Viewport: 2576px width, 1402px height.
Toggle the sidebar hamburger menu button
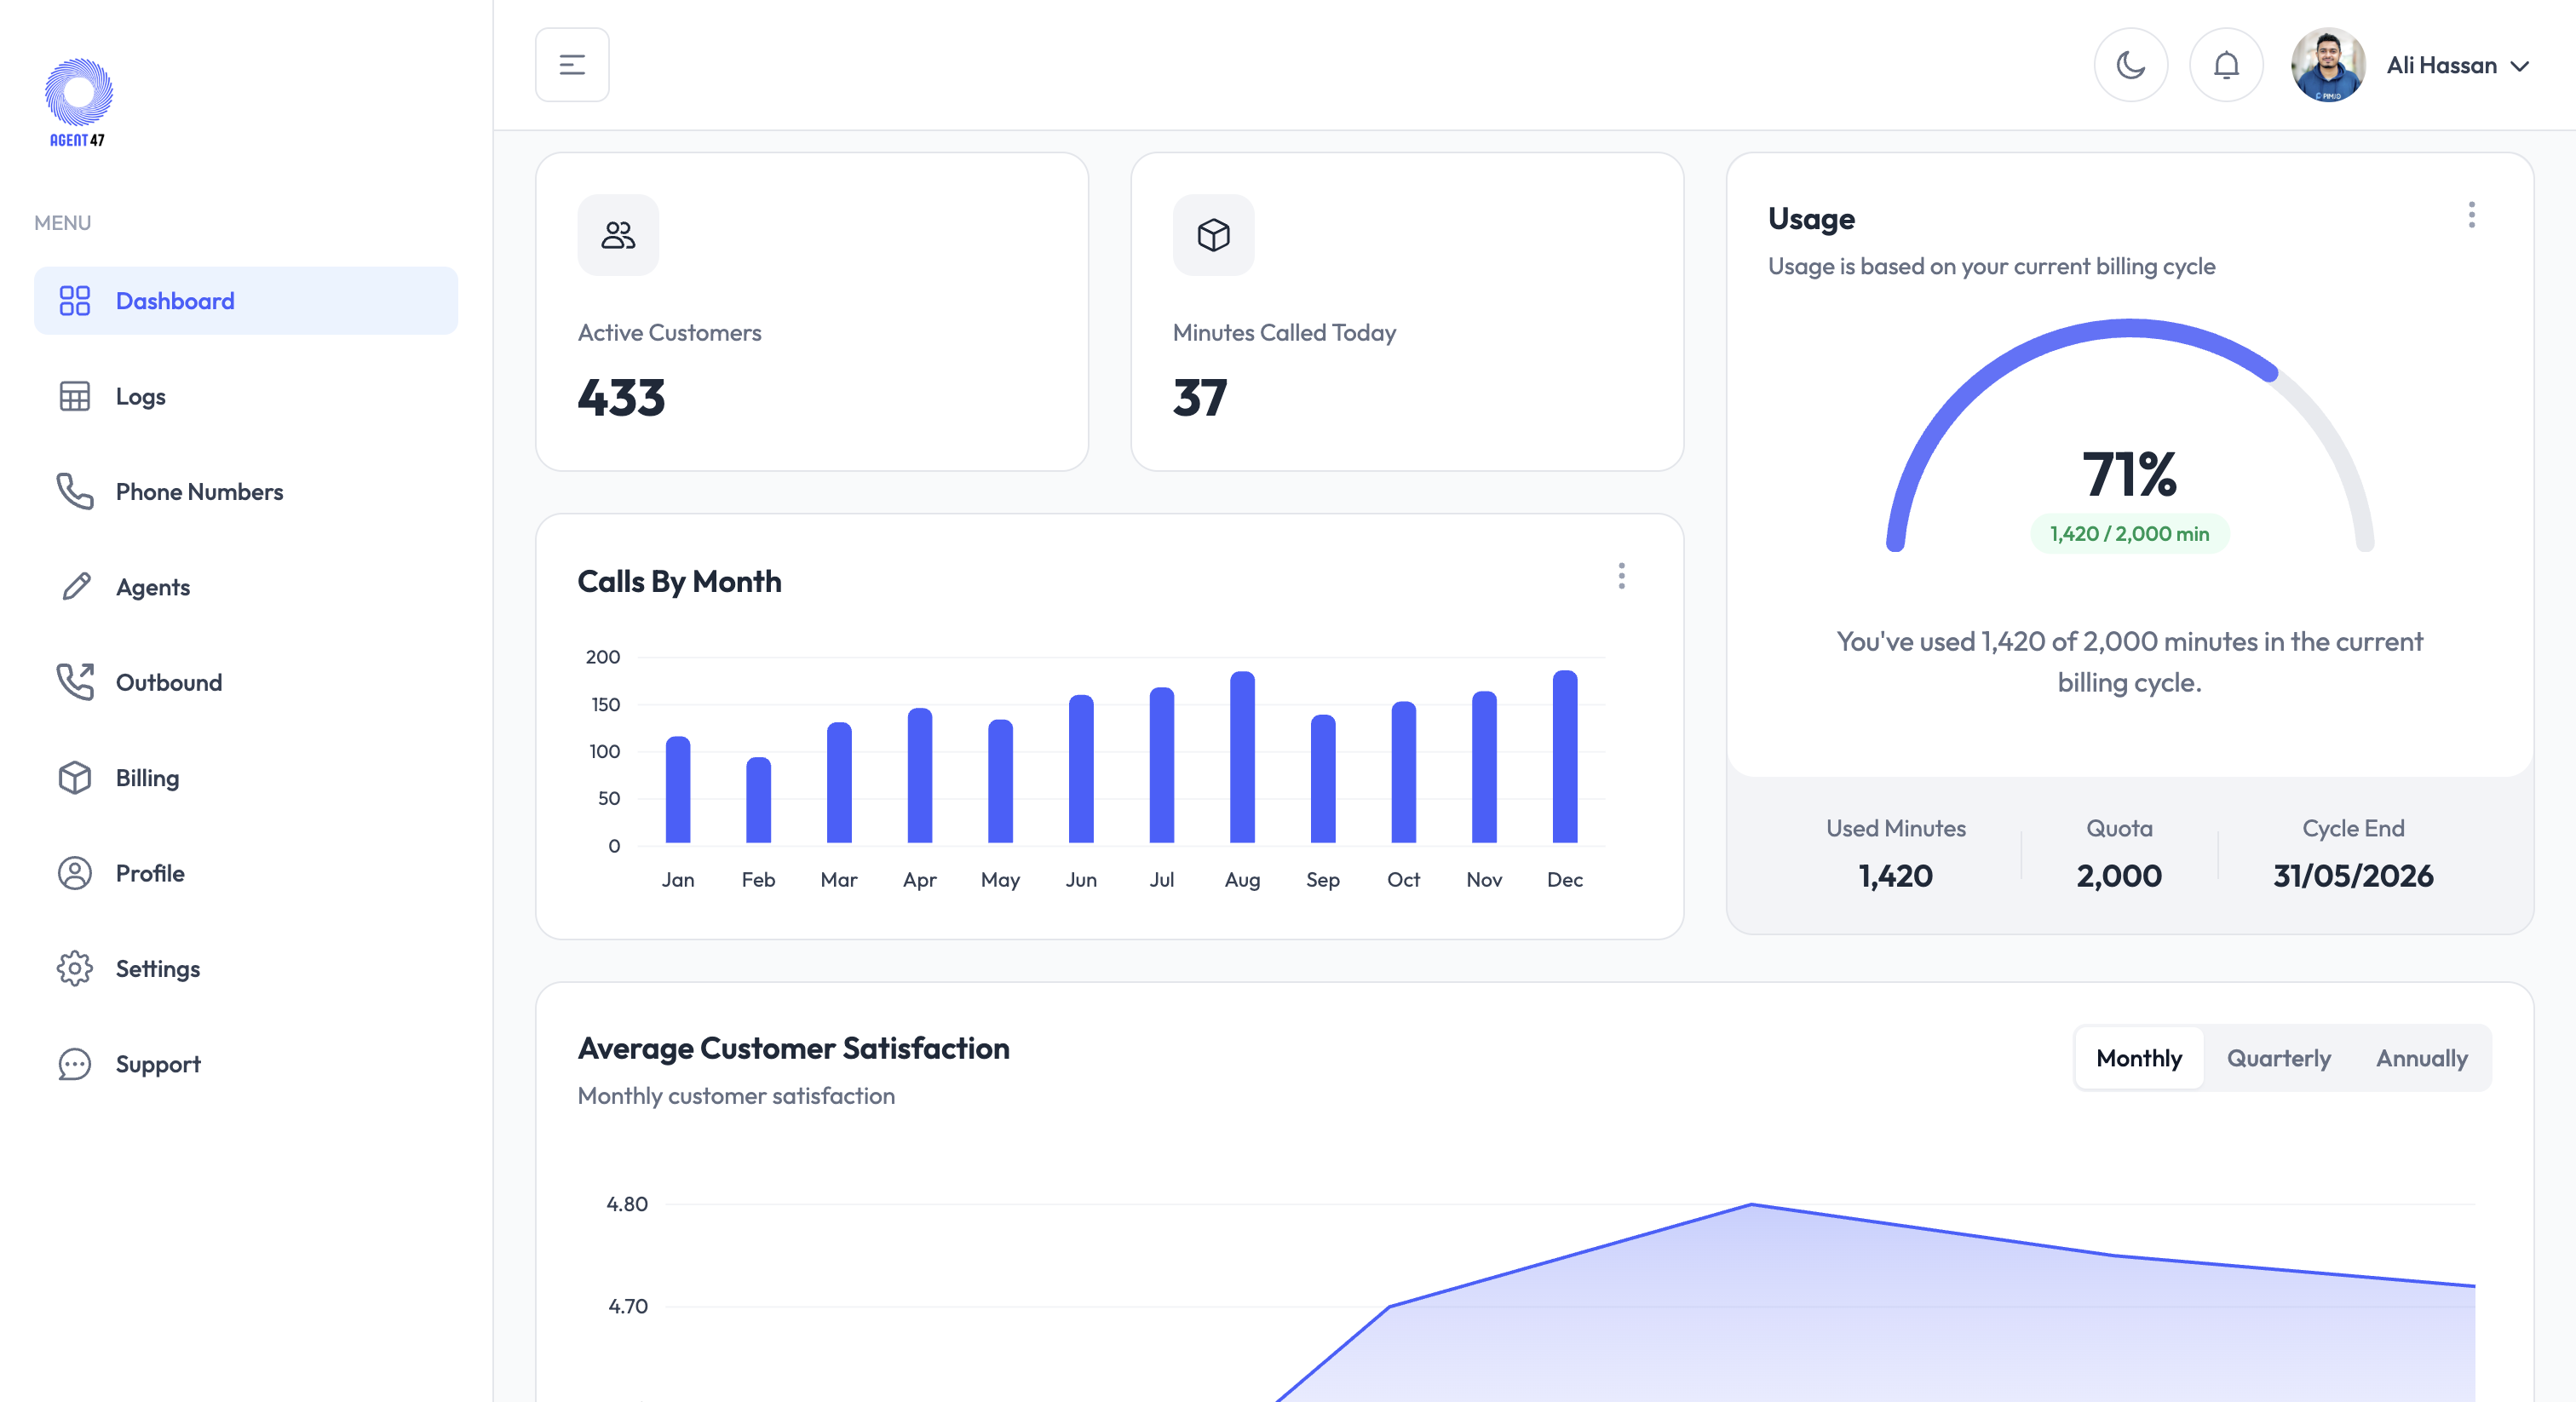572,65
